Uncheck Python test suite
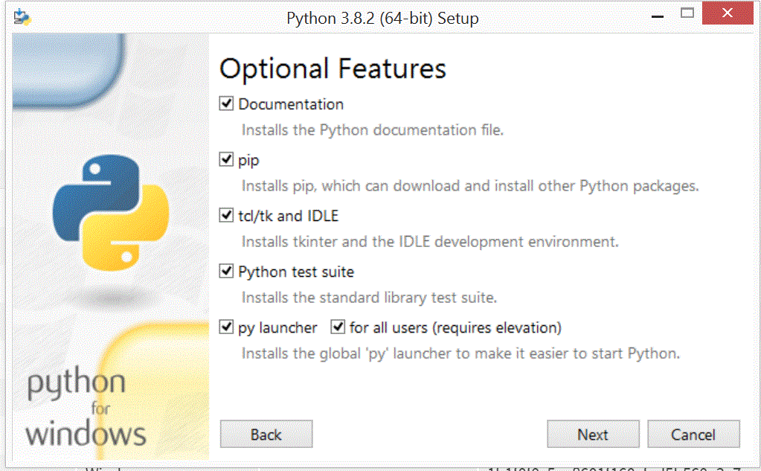Screen dimensions: 761x471 pyautogui.click(x=226, y=271)
